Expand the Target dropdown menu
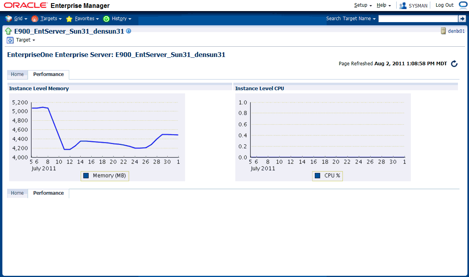 (x=25, y=40)
